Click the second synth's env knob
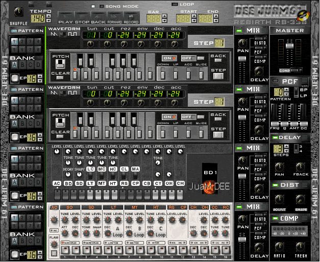Image resolution: width=320 pixels, height=262 pixels. point(141,103)
